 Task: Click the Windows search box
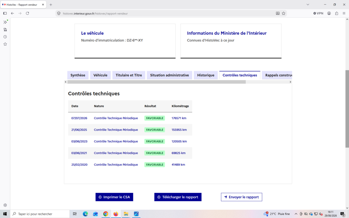(40, 214)
